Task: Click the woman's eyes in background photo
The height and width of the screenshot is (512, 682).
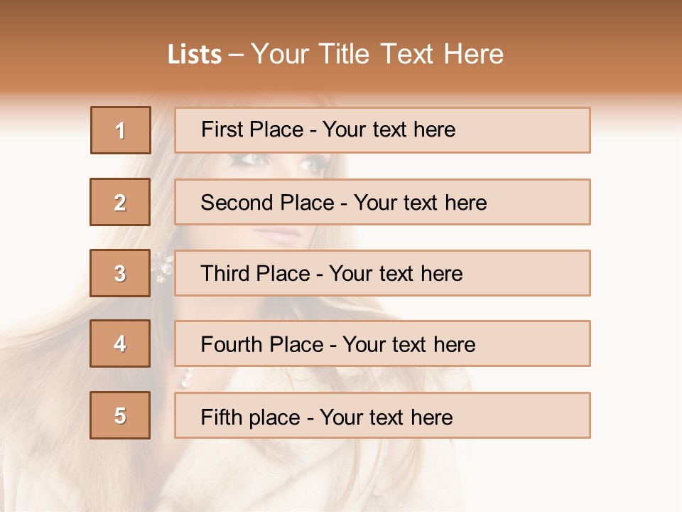Action: (x=284, y=162)
